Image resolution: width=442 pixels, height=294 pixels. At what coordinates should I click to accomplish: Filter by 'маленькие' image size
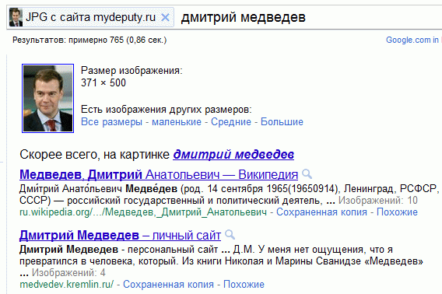click(x=177, y=122)
